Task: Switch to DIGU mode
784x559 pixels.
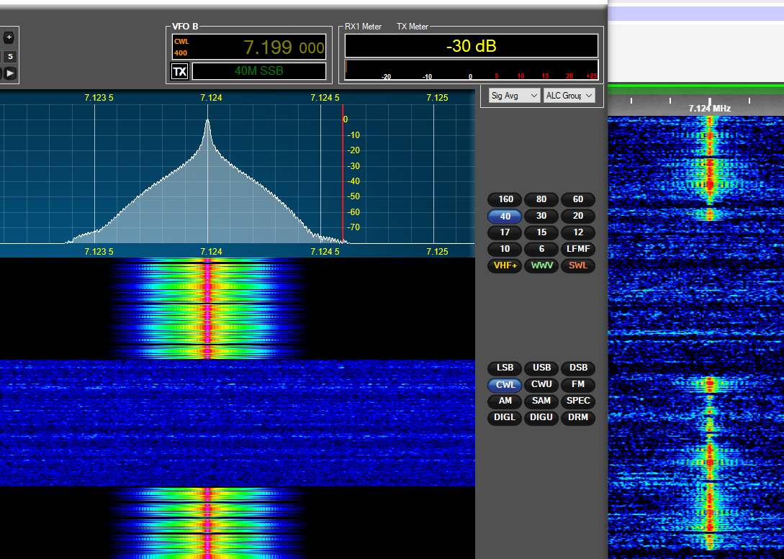Action: click(x=541, y=417)
